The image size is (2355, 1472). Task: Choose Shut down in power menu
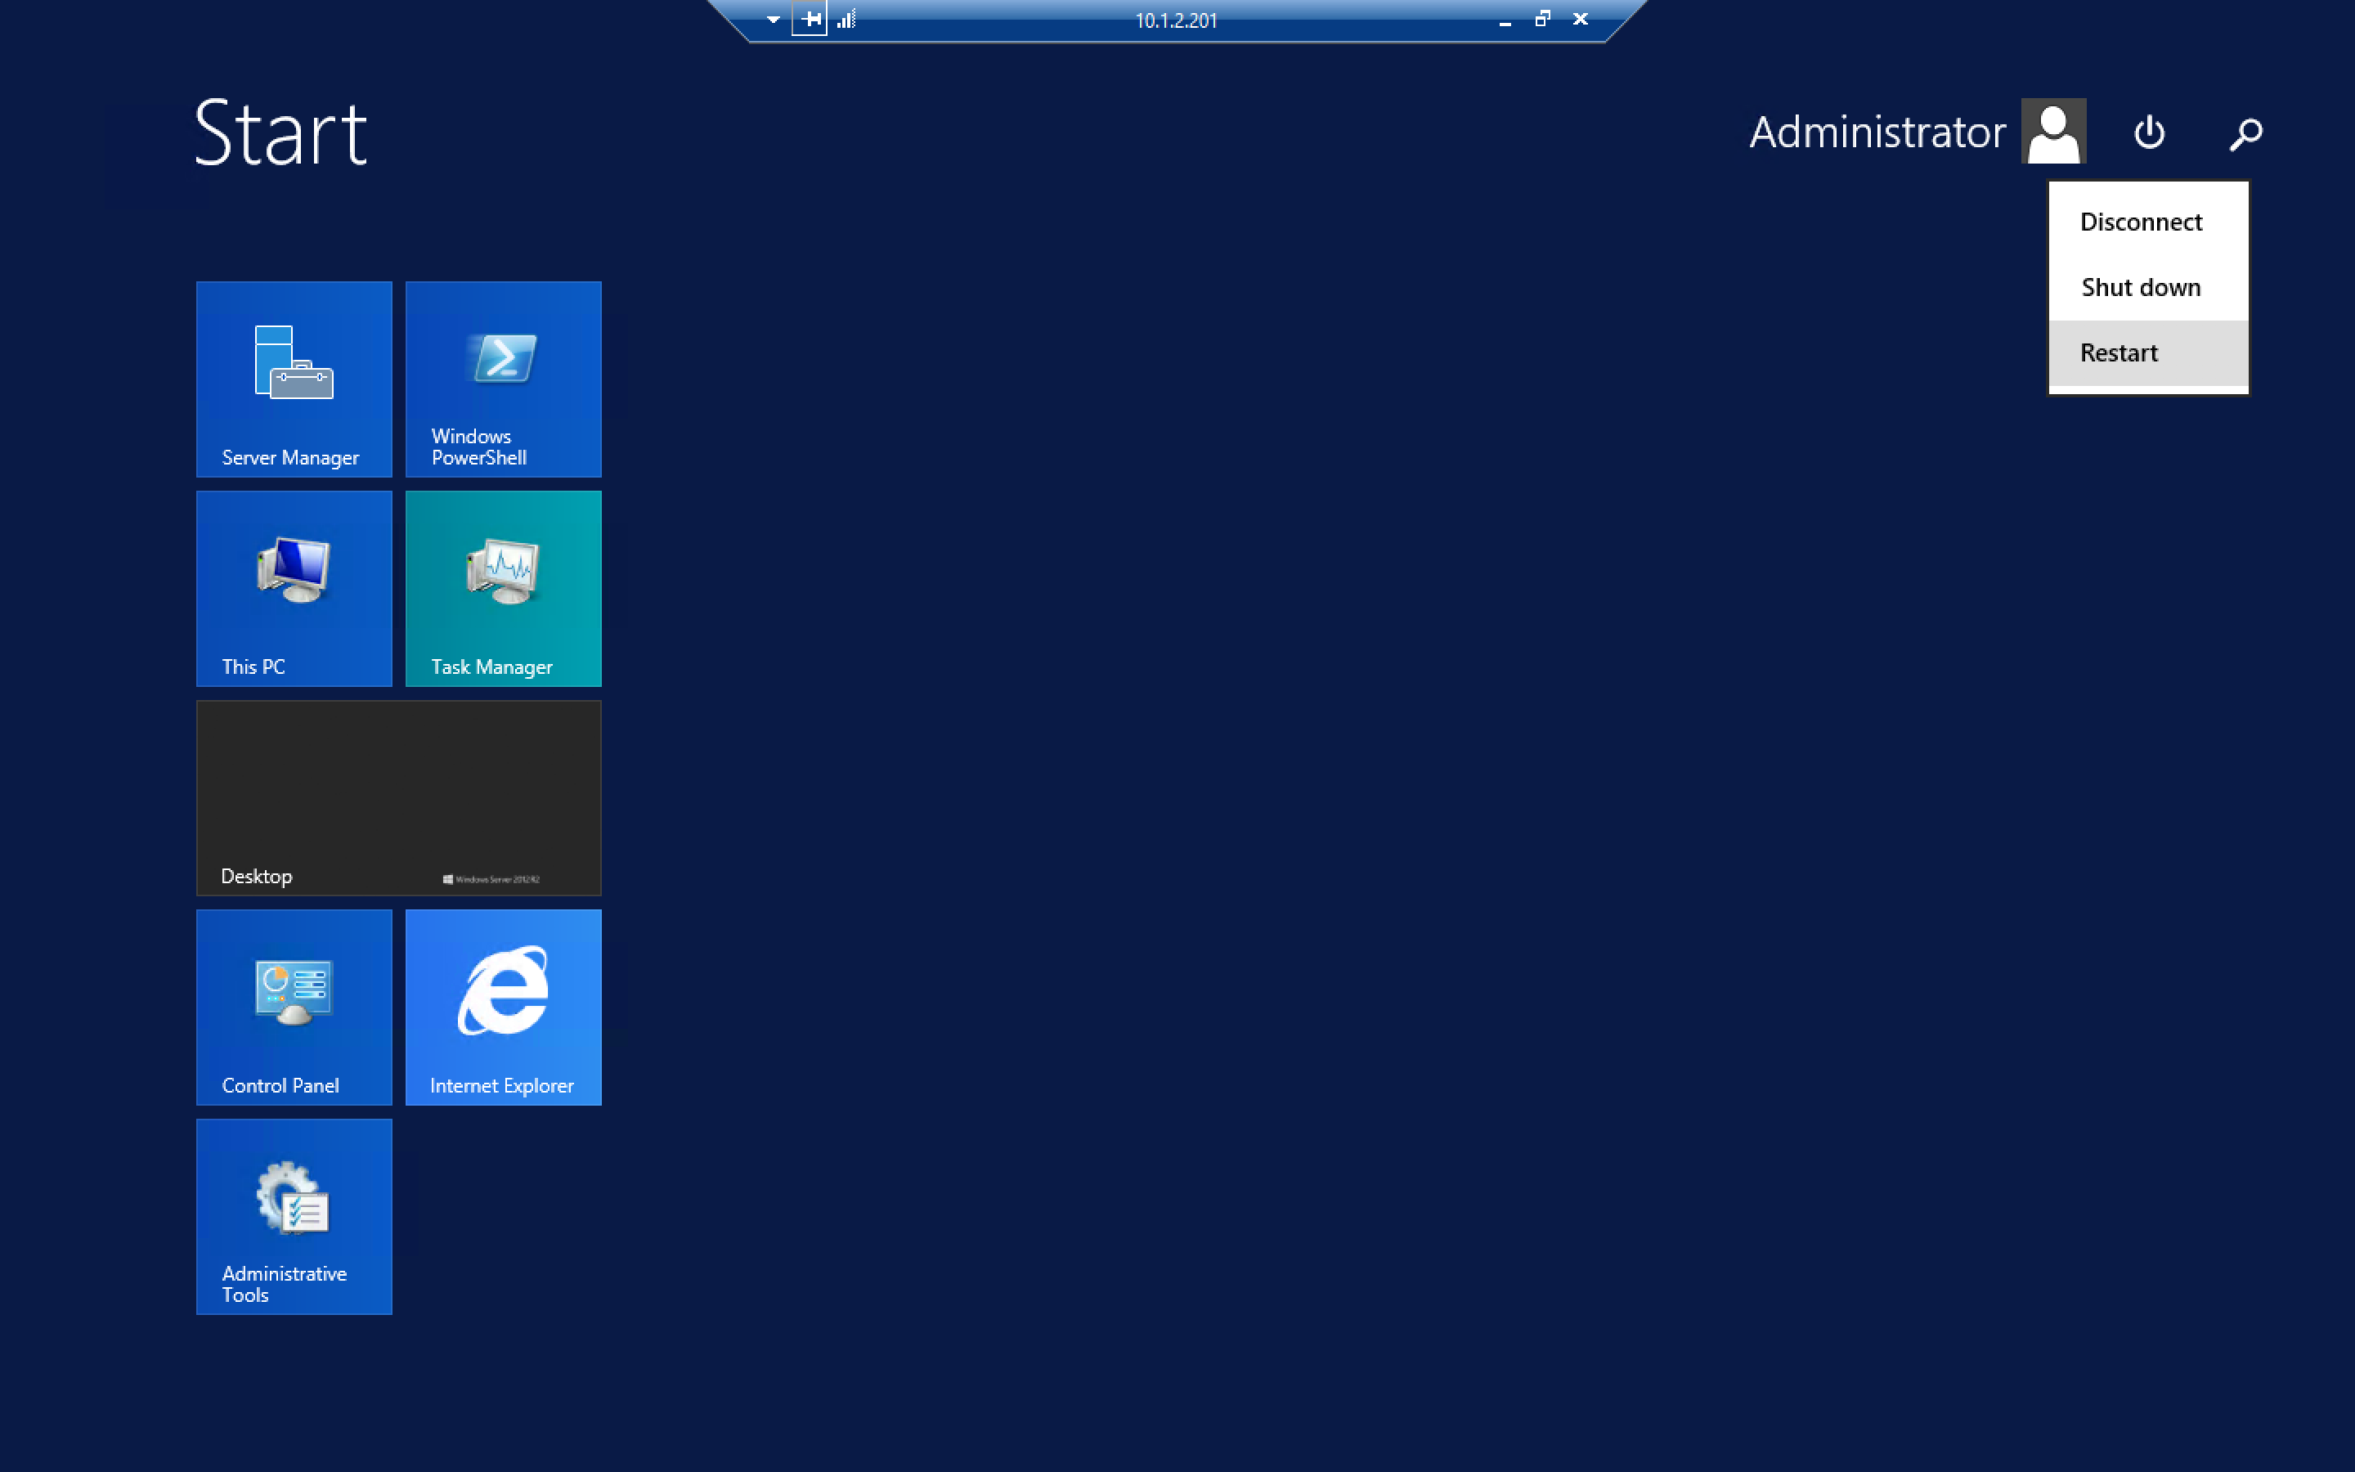click(x=2140, y=287)
